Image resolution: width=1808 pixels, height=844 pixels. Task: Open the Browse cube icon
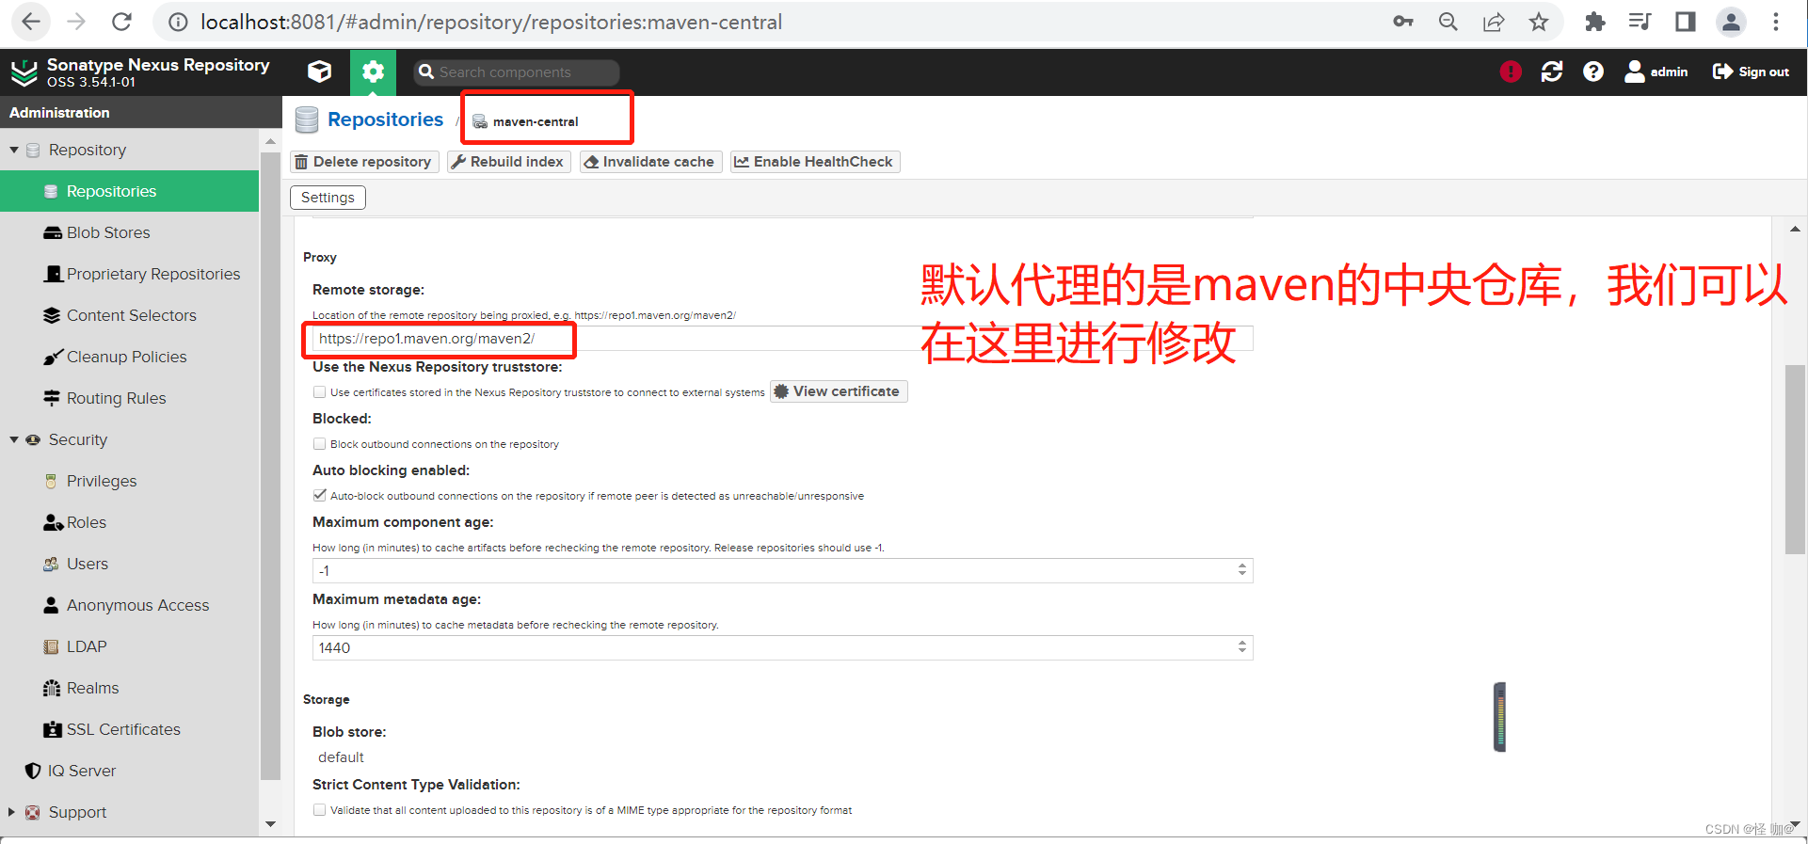[x=319, y=72]
